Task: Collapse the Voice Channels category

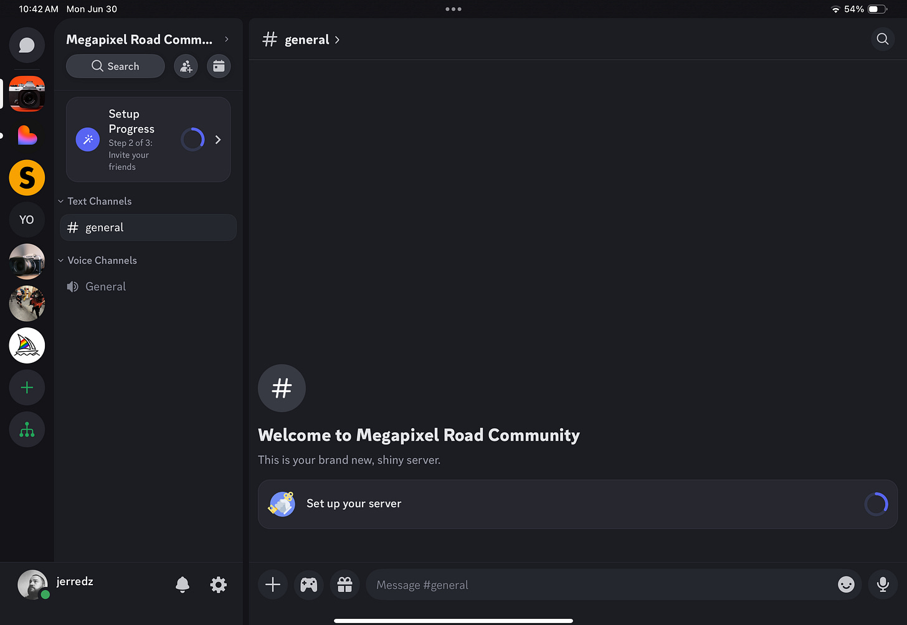Action: (x=97, y=260)
